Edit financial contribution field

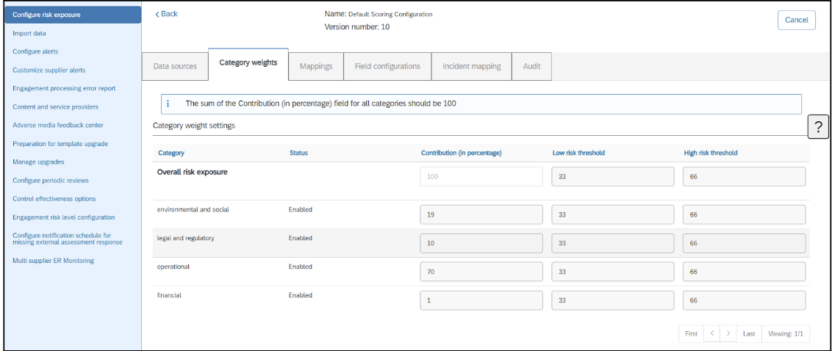[x=481, y=300]
